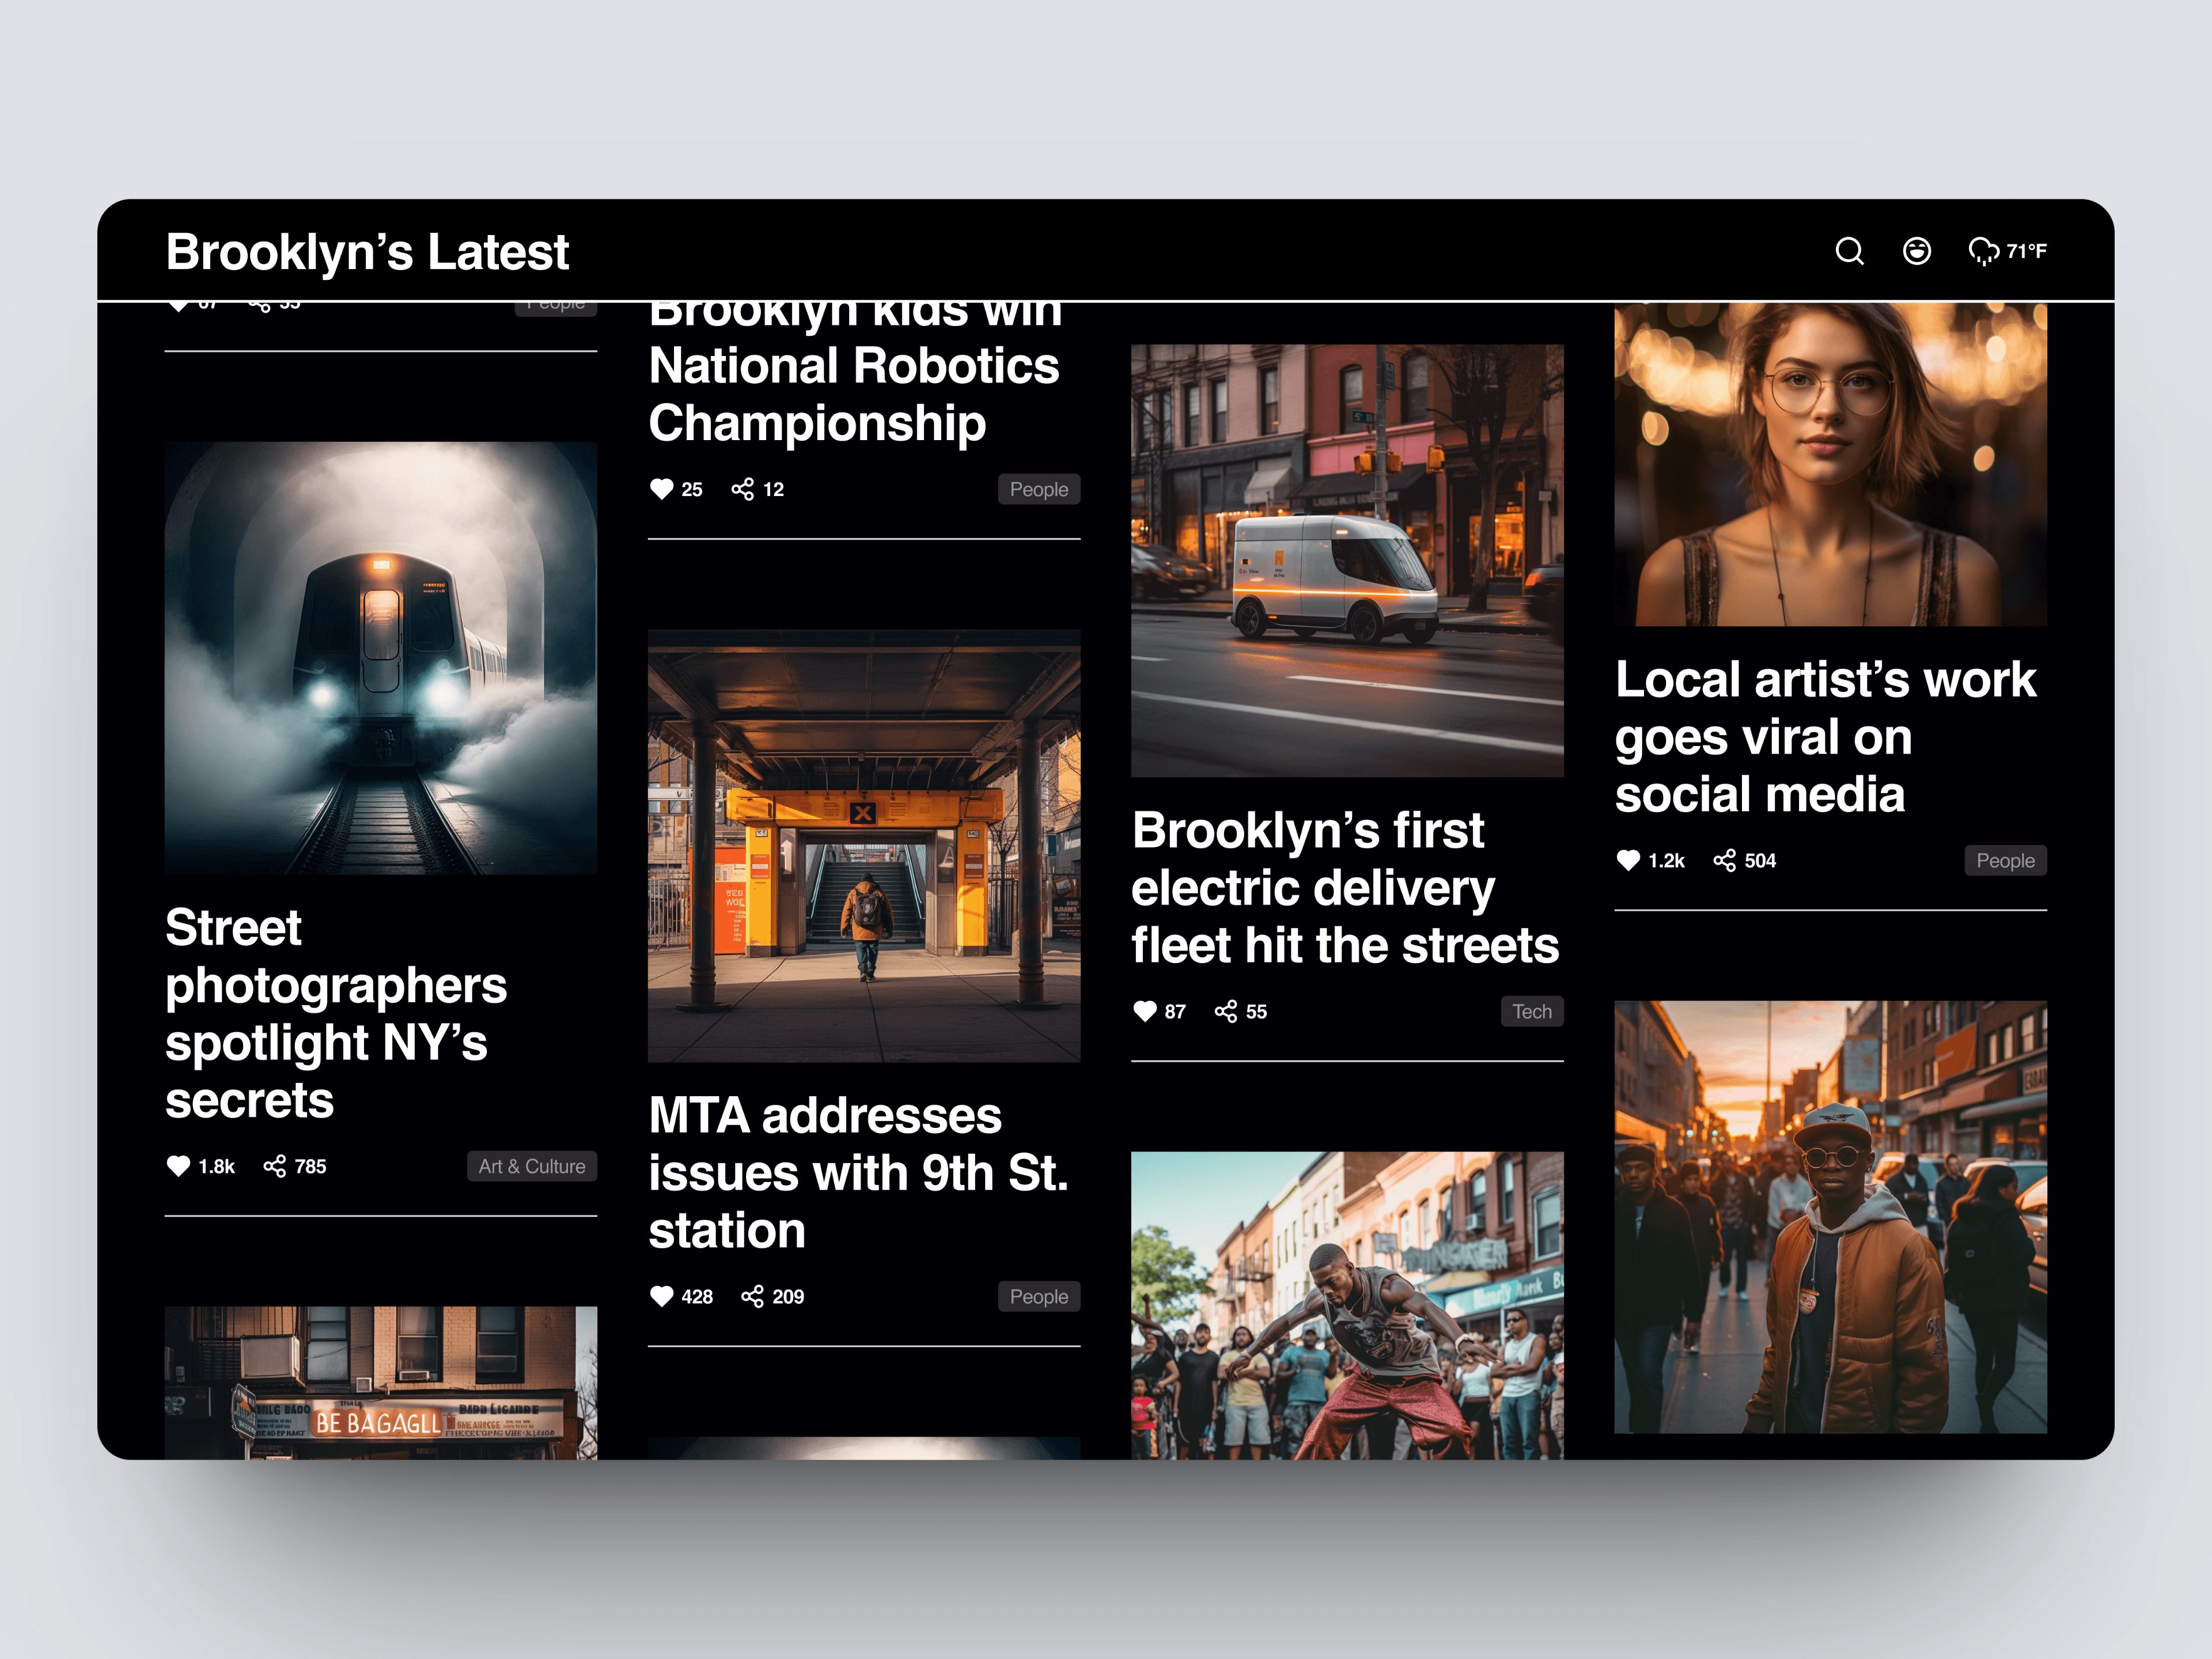
Task: Open headline "Brooklyn's first electric delivery fleet hit the streets"
Action: click(1345, 887)
